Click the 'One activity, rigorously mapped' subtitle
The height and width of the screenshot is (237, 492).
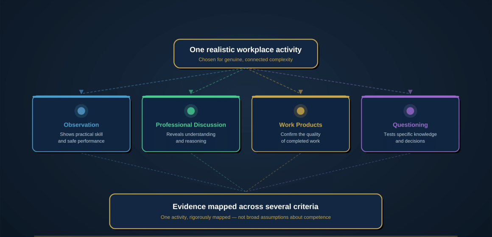pos(246,217)
